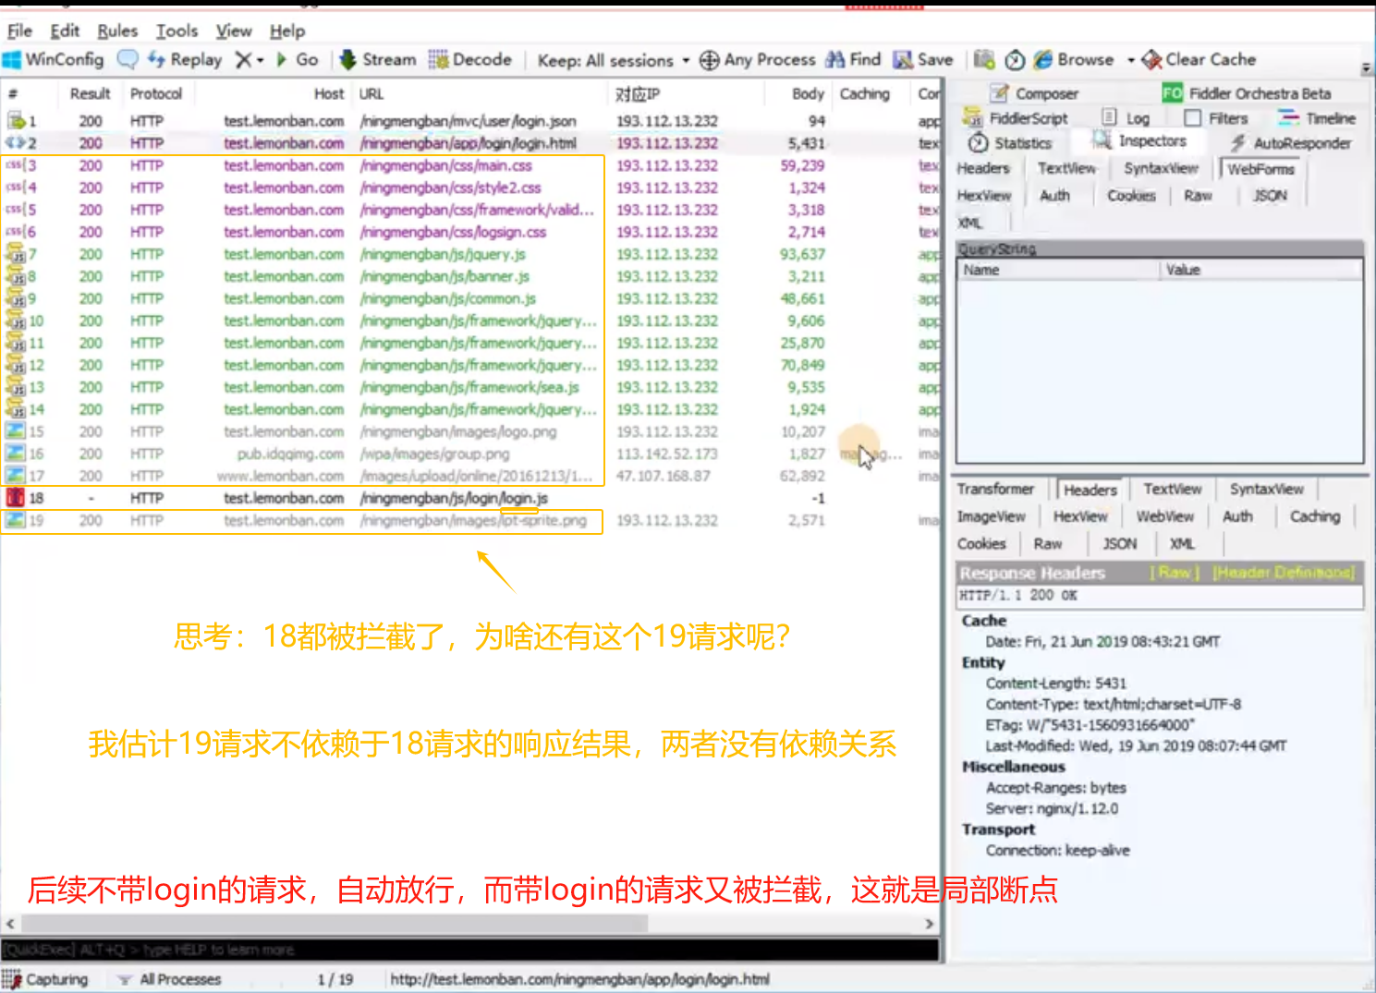Toggle Stream mode in toolbar

(x=377, y=60)
